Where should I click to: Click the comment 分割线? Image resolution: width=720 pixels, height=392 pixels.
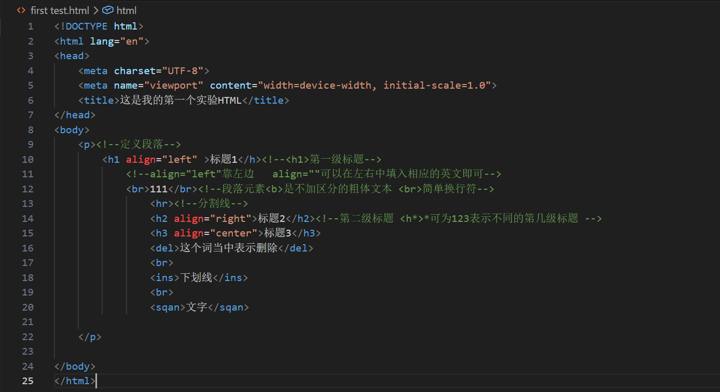(x=211, y=204)
